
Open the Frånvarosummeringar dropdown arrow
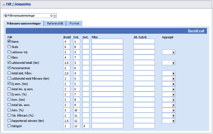[x=55, y=16]
